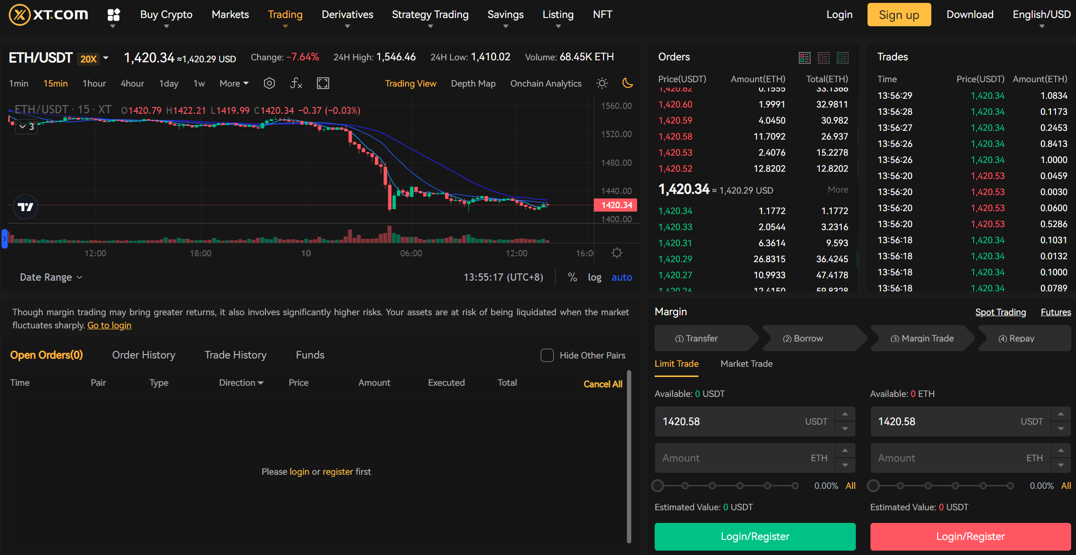This screenshot has width=1076, height=555.
Task: Switch to dark theme with the moon icon
Action: click(x=627, y=83)
